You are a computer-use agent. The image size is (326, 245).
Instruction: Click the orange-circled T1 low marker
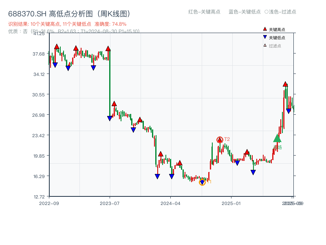(202, 182)
